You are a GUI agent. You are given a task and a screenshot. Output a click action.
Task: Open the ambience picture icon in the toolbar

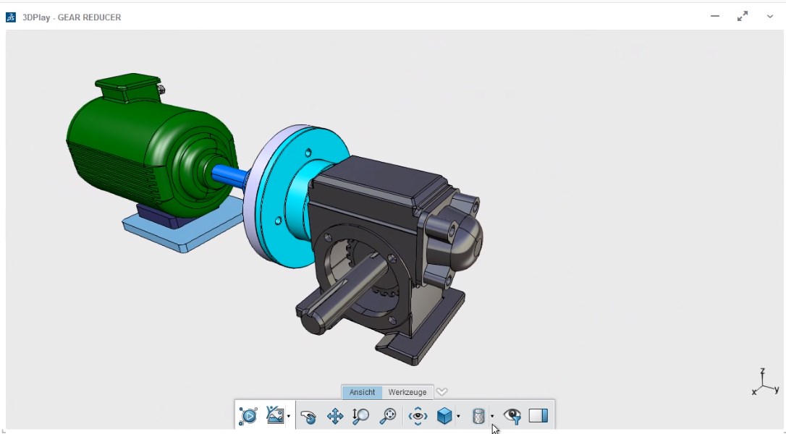pos(275,415)
